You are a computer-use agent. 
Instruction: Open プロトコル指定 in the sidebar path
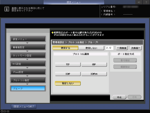28,80
